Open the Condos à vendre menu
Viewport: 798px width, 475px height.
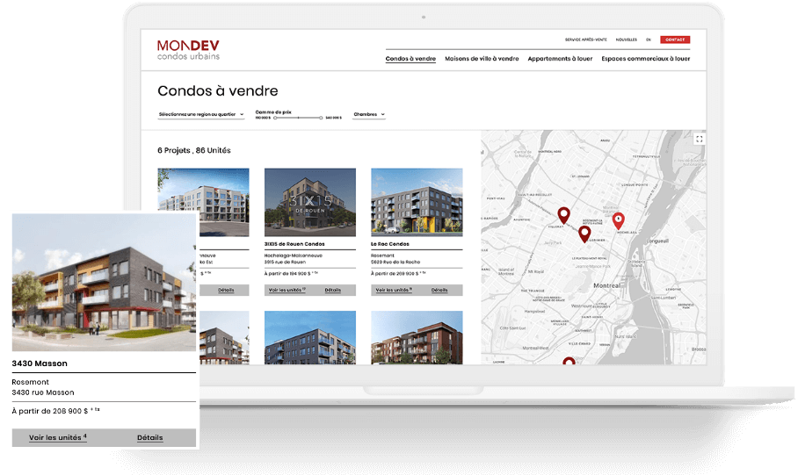(x=410, y=59)
